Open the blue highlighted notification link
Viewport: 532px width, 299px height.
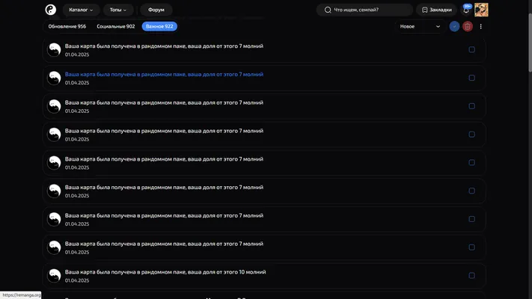click(164, 74)
